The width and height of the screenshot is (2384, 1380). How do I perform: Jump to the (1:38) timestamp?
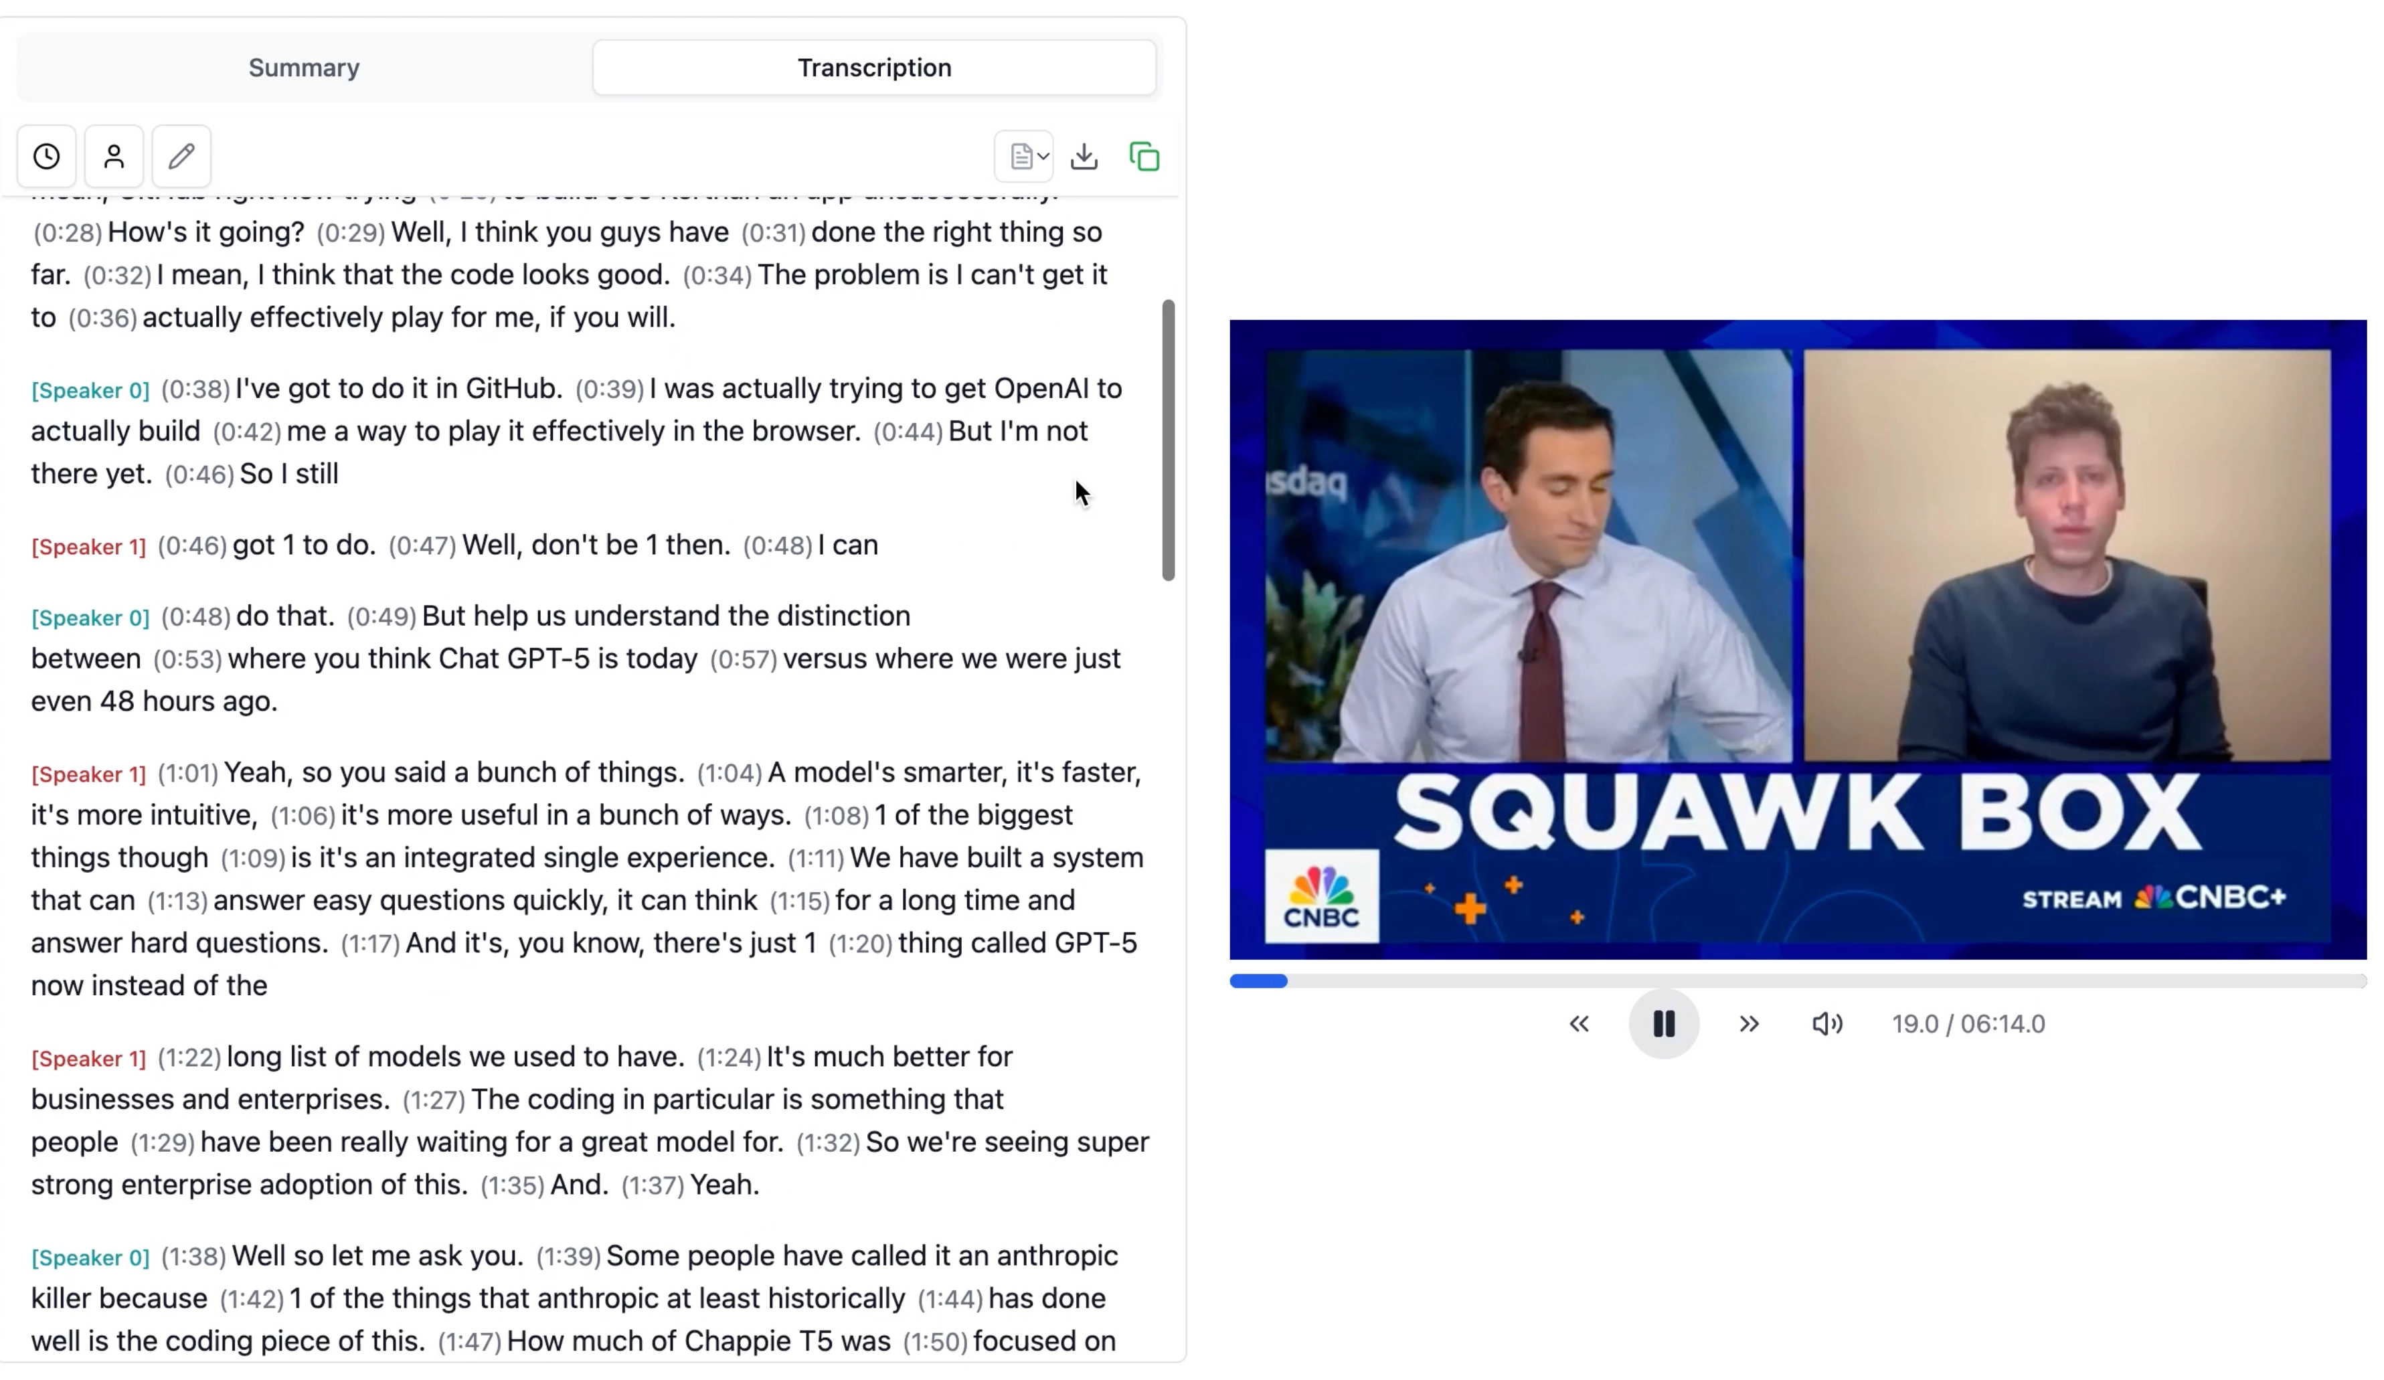coord(193,1256)
